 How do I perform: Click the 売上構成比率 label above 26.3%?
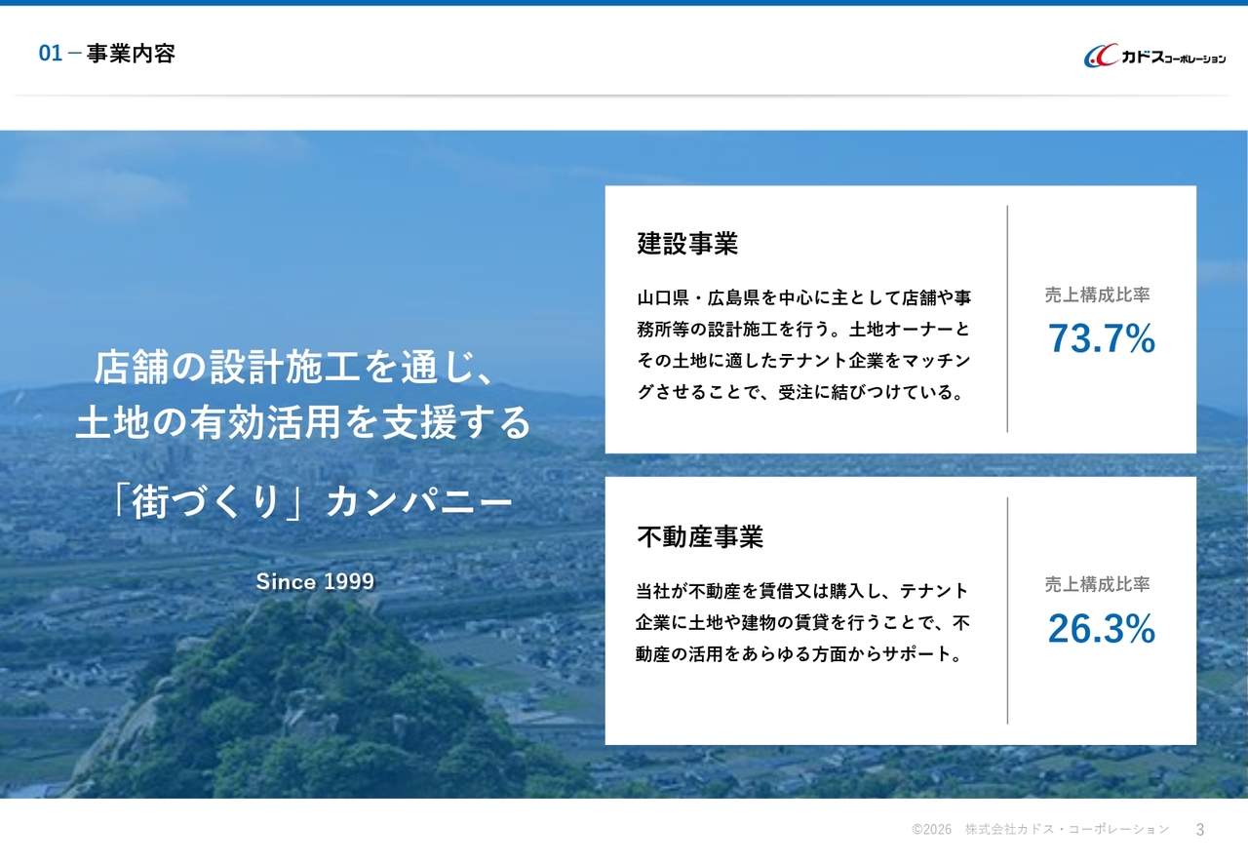coord(1097,584)
